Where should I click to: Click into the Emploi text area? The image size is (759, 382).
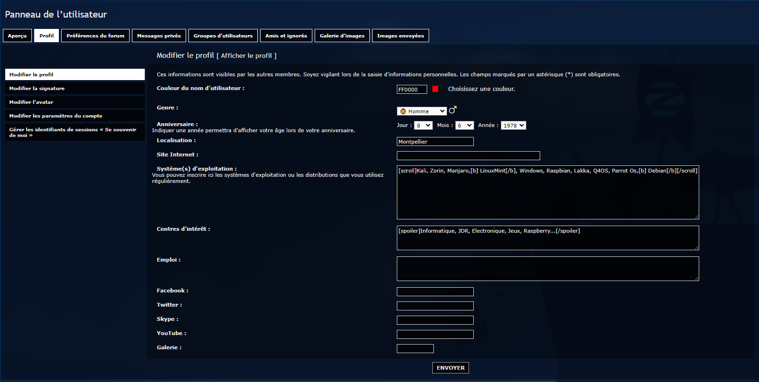pos(547,269)
